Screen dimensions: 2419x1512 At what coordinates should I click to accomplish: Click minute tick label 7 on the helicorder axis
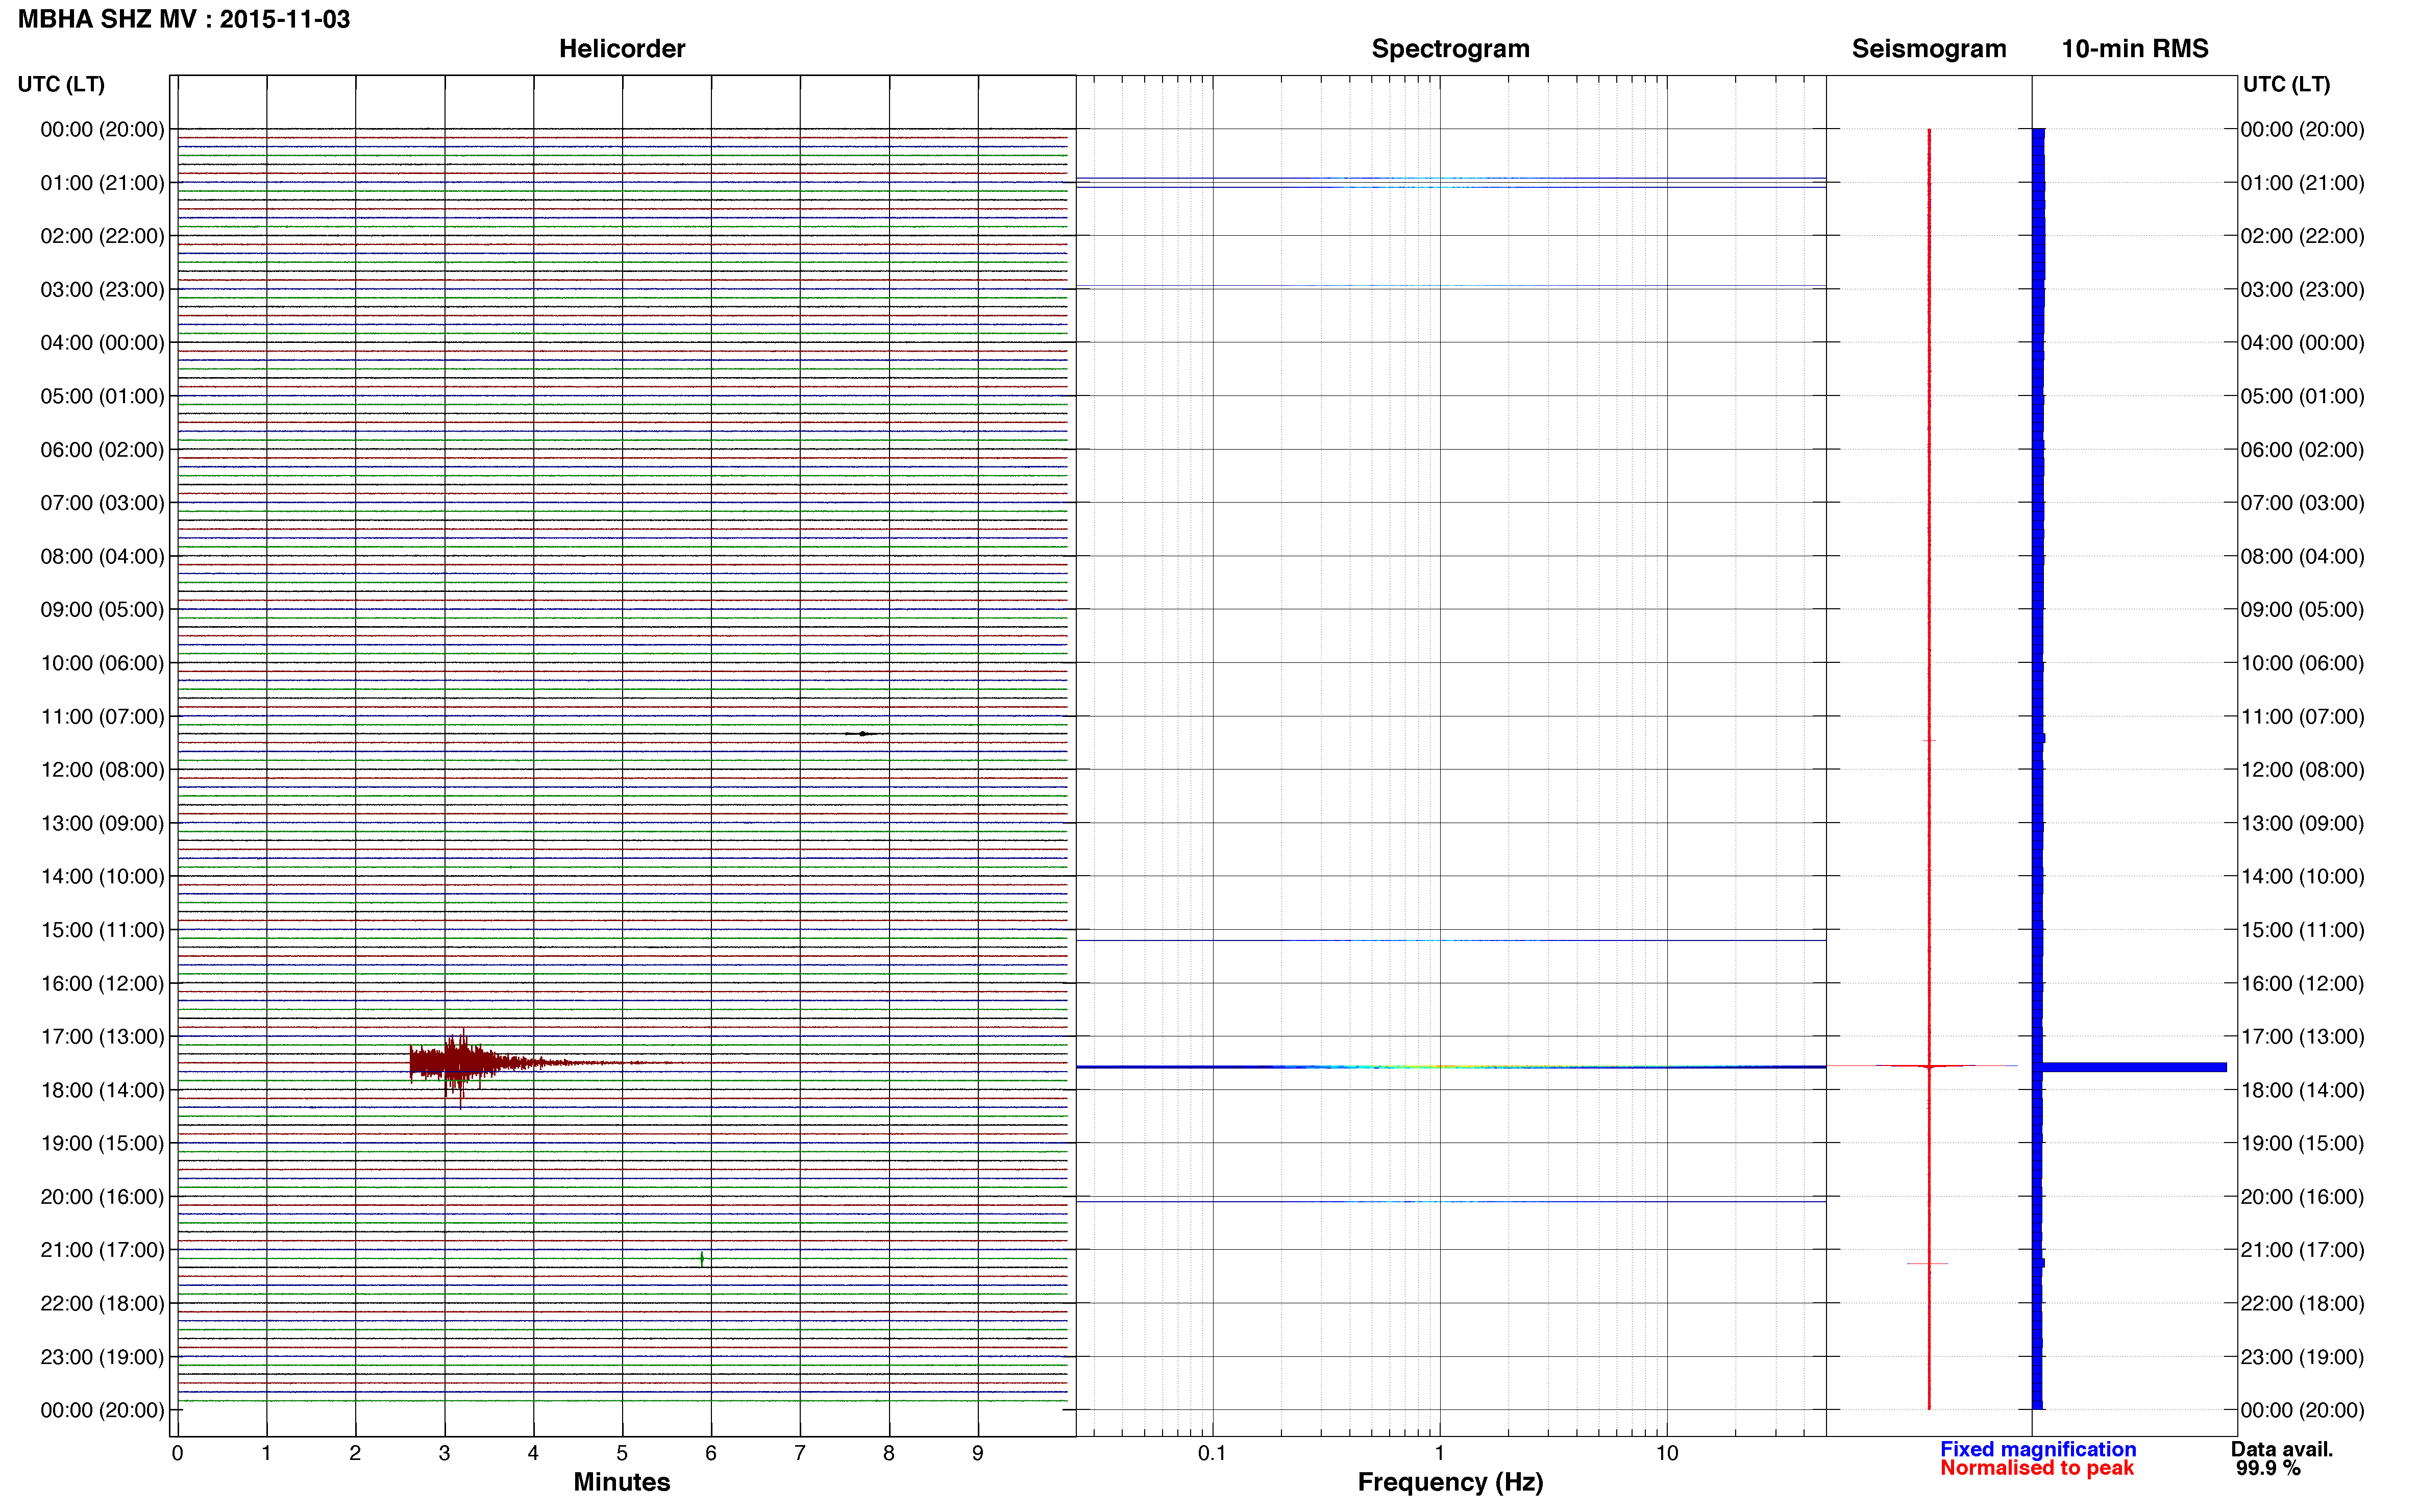click(x=800, y=1453)
